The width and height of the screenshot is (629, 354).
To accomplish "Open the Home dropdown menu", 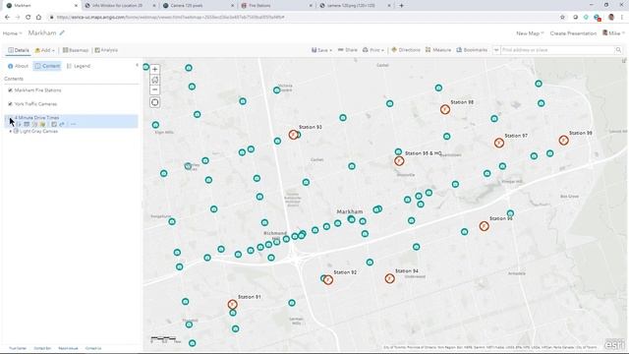I will 12,33.
